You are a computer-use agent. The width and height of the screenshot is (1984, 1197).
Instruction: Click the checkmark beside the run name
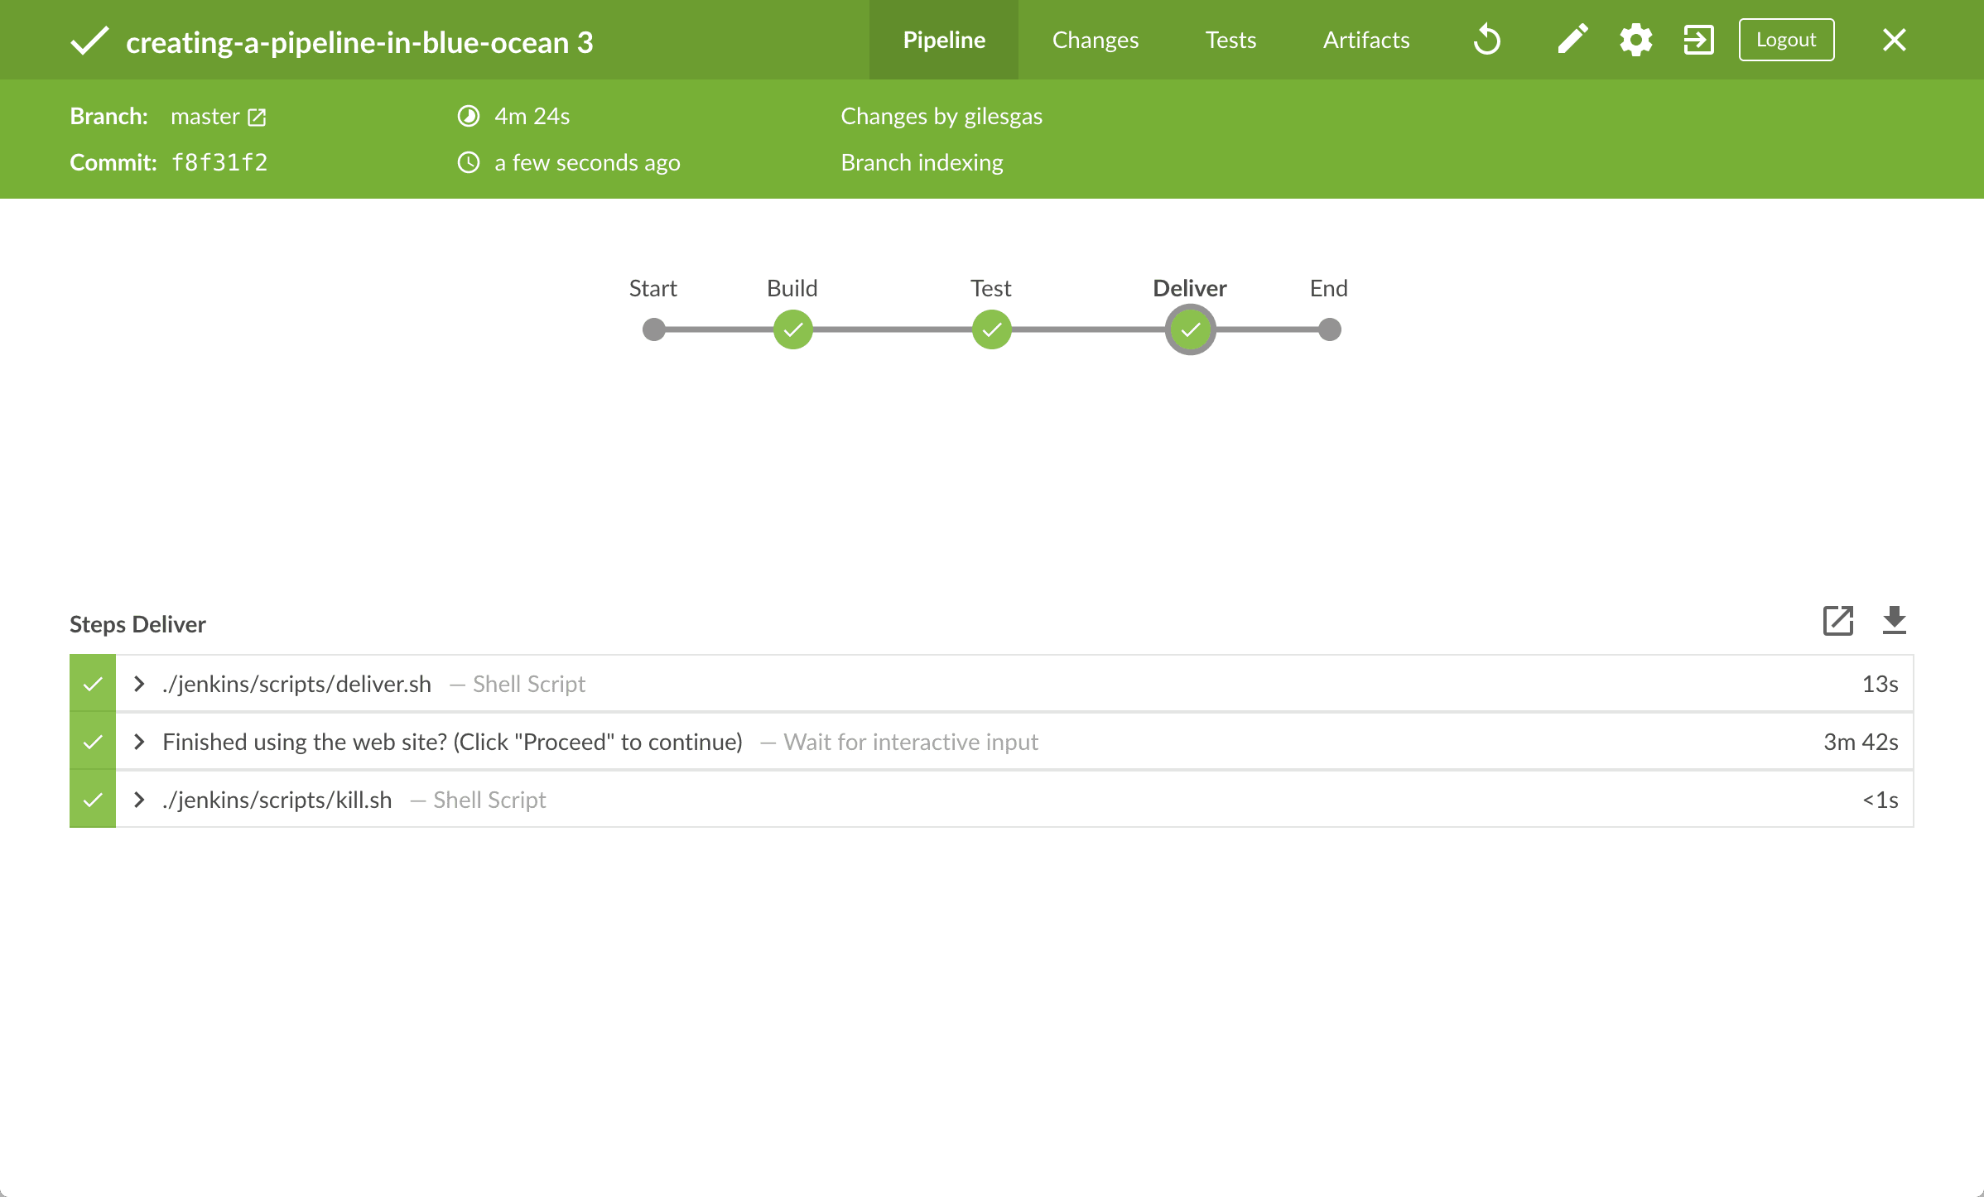click(x=89, y=39)
